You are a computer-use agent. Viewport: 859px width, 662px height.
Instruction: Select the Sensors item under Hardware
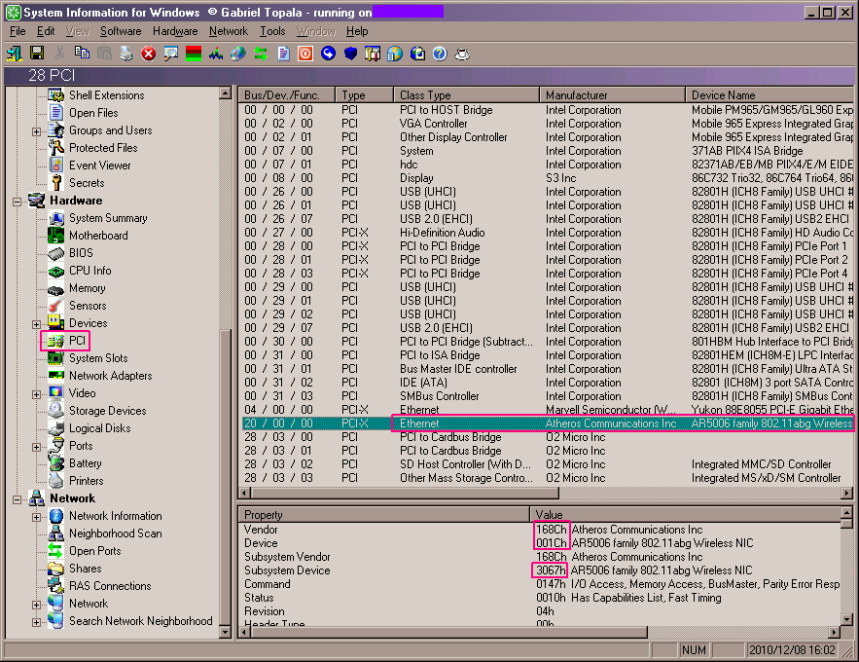(x=88, y=306)
